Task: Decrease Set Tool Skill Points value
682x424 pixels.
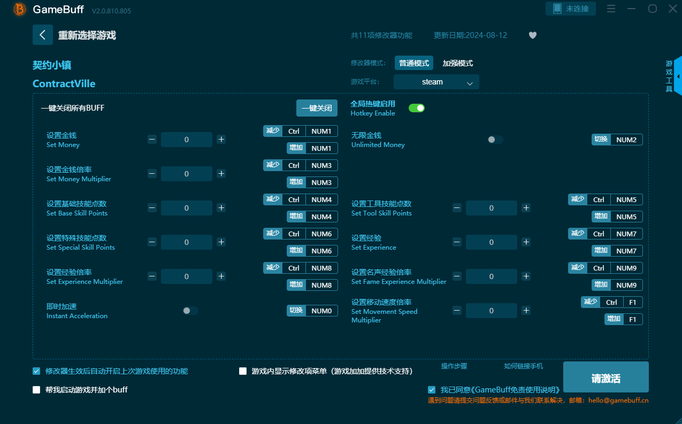Action: [x=457, y=208]
